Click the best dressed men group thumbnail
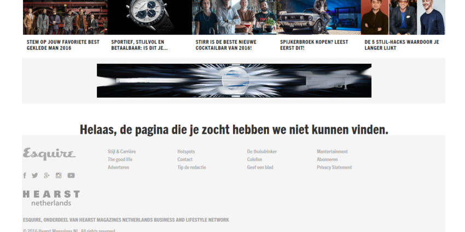Image resolution: width=465 pixels, height=232 pixels. click(x=65, y=17)
